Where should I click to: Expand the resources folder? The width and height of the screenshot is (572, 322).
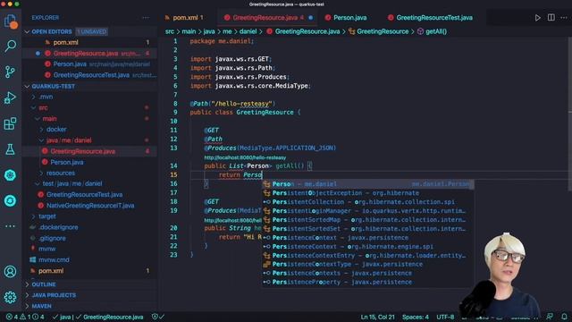60,173
